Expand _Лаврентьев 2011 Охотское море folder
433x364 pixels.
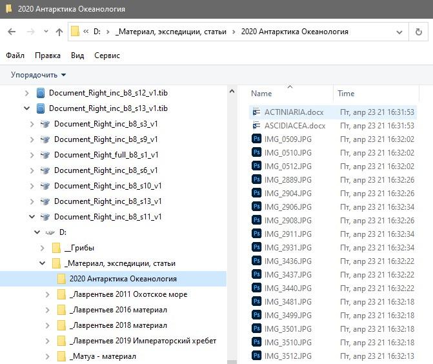48,294
